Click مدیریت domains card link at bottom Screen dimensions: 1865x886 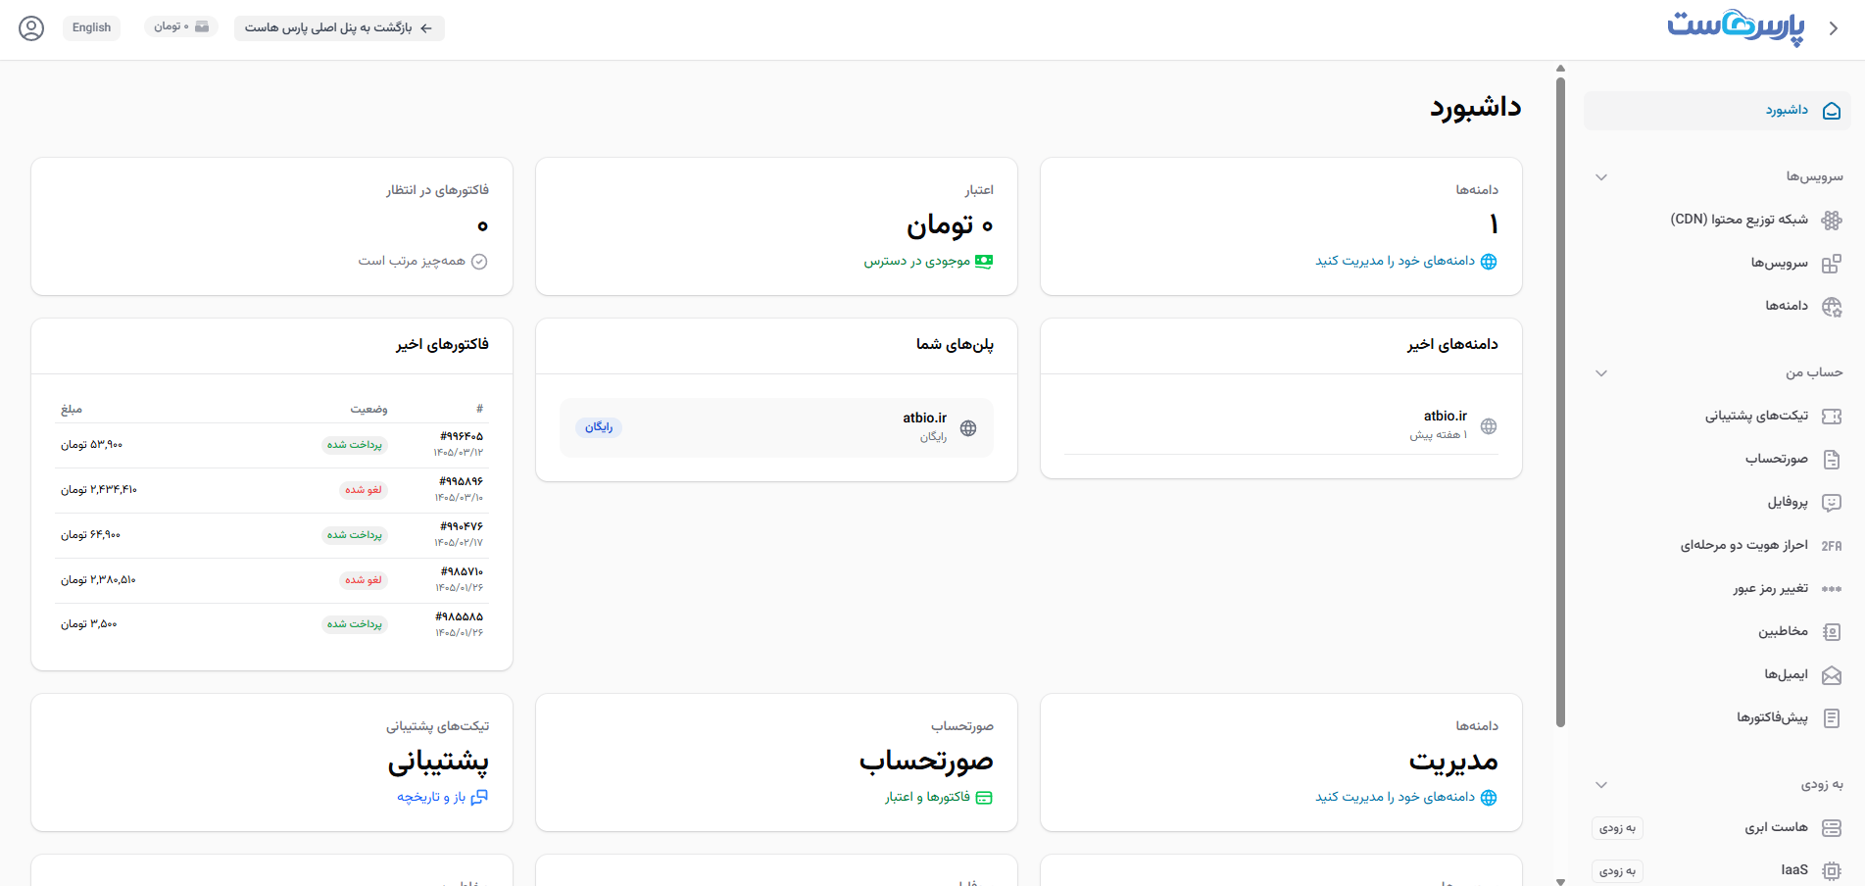1395,797
